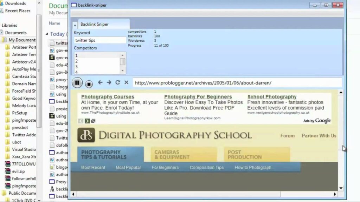360x202 pixels.
Task: Open Photography For Beginners ad link
Action: click(x=198, y=97)
